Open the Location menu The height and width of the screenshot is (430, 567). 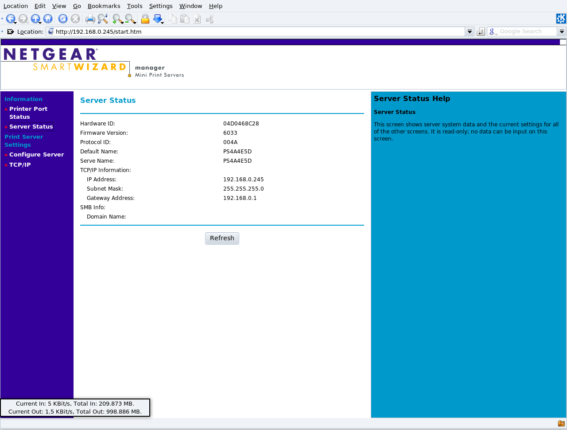pyautogui.click(x=16, y=6)
